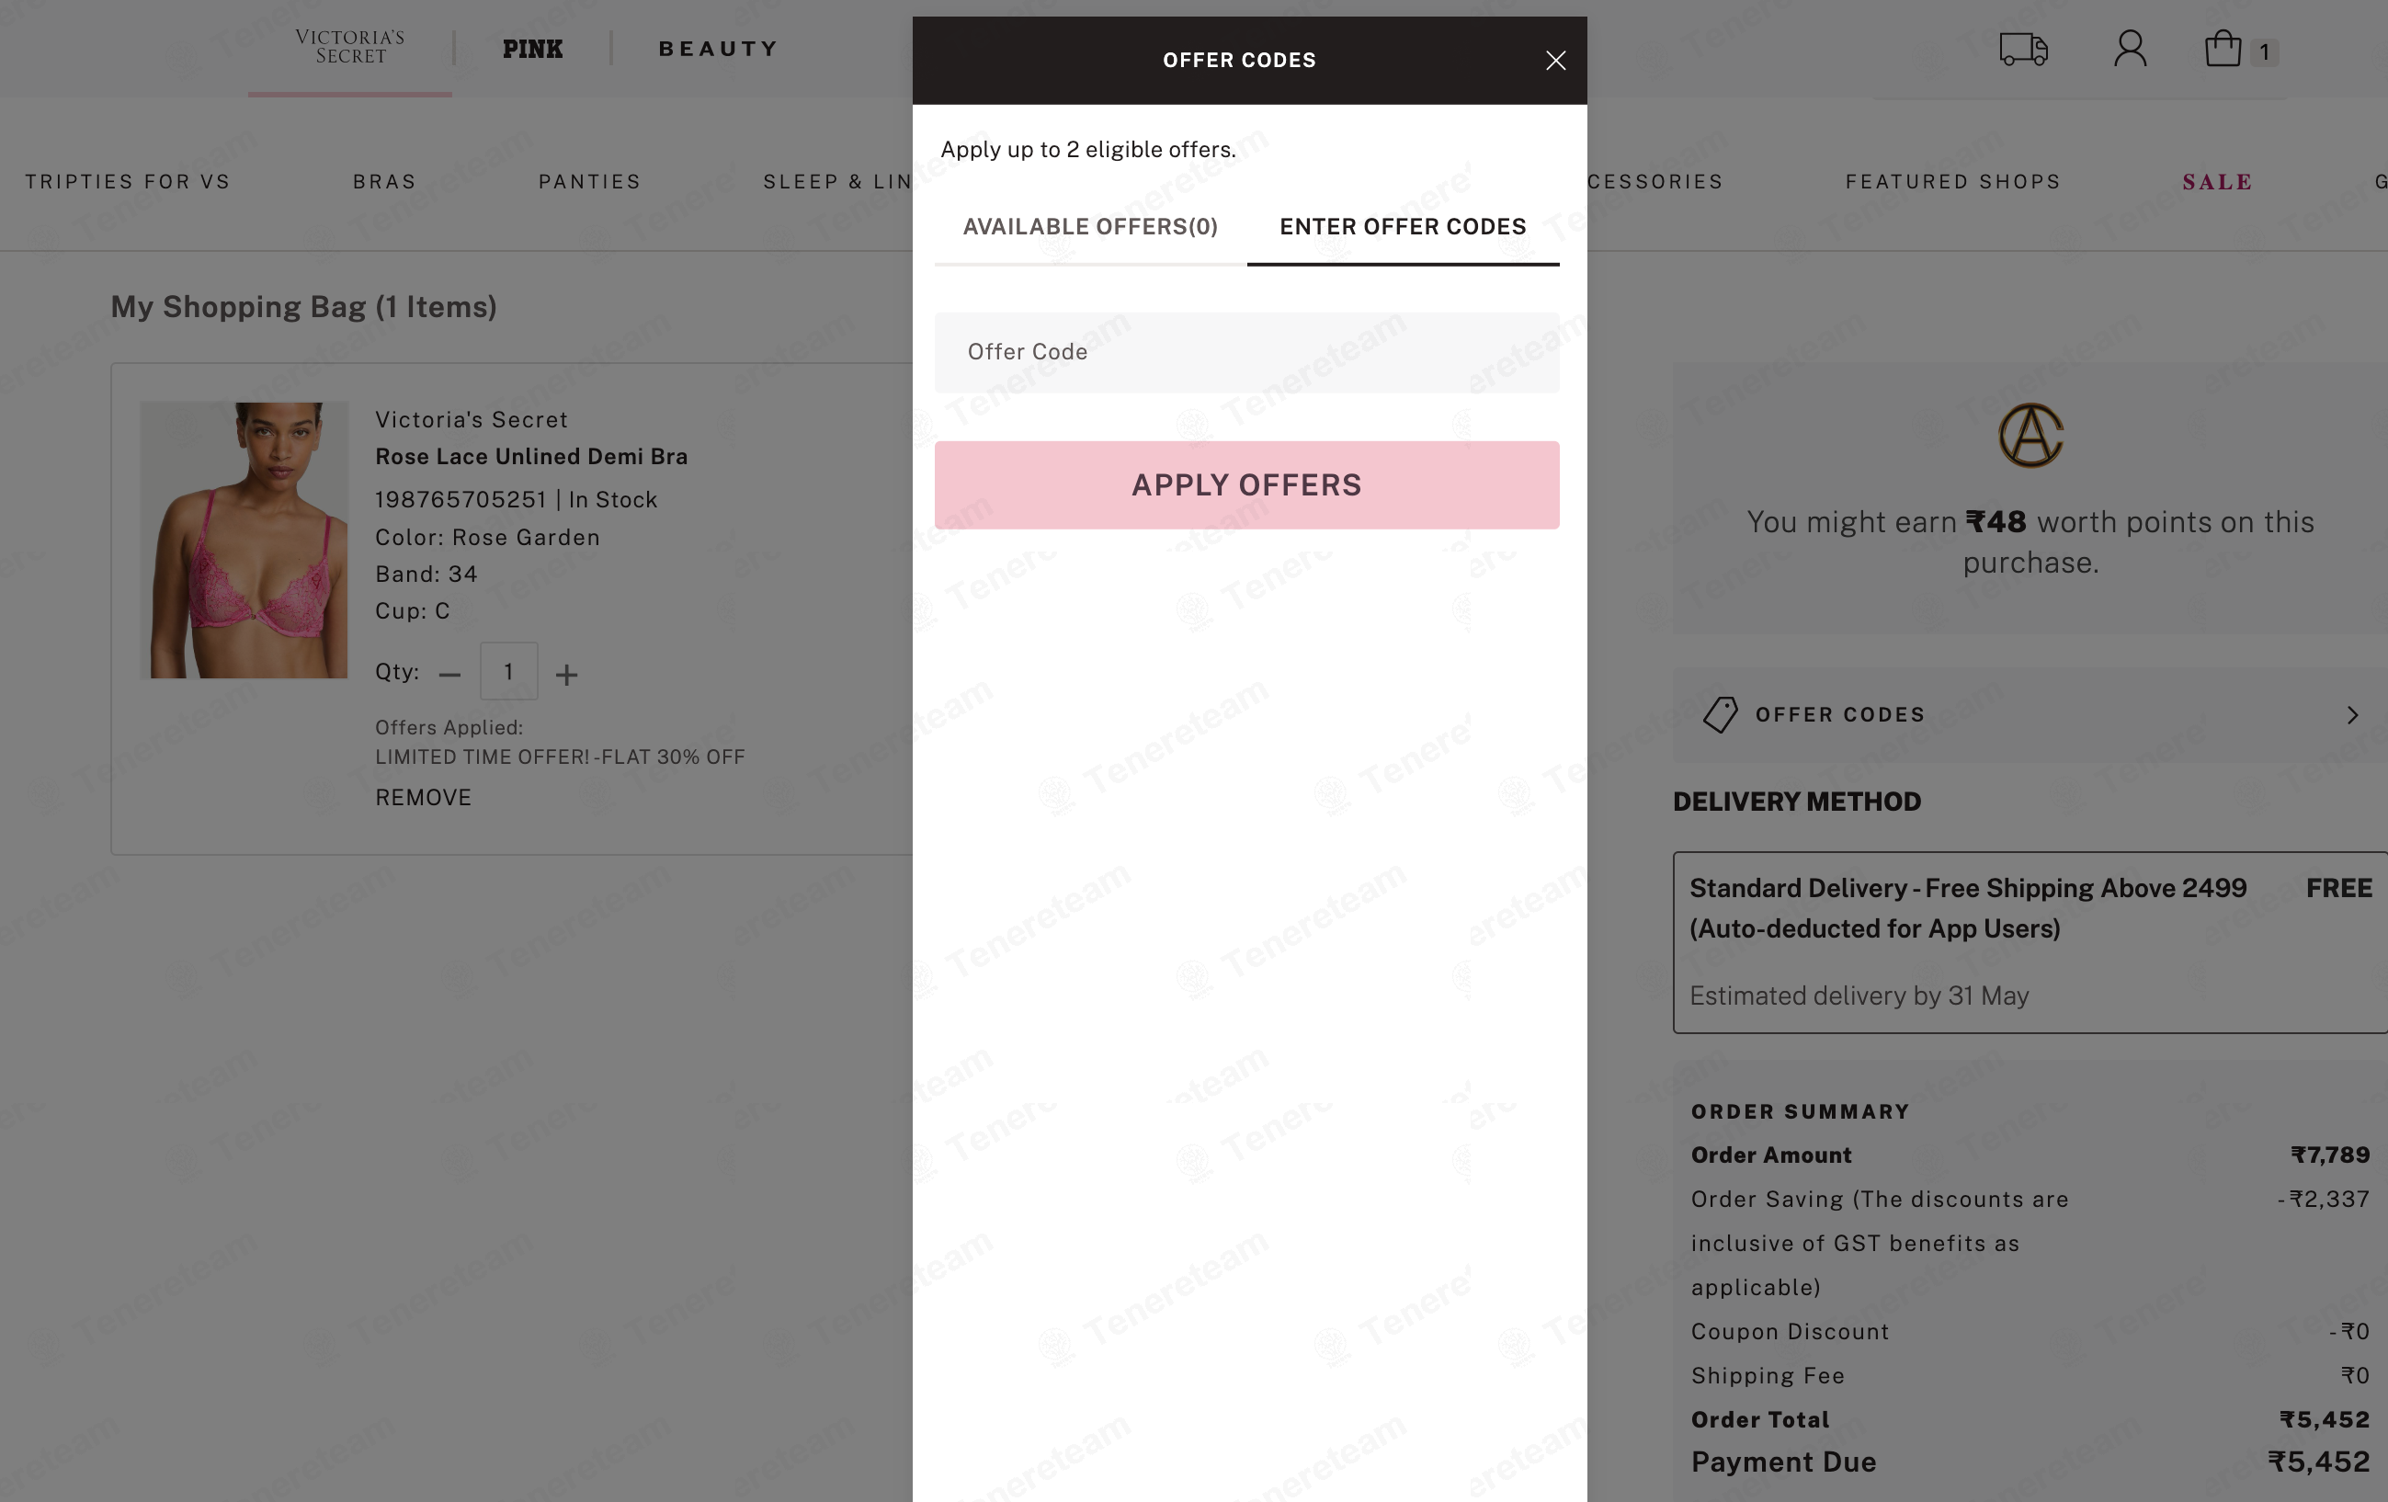
Task: Open the BEAUTY brand tab
Action: (718, 49)
